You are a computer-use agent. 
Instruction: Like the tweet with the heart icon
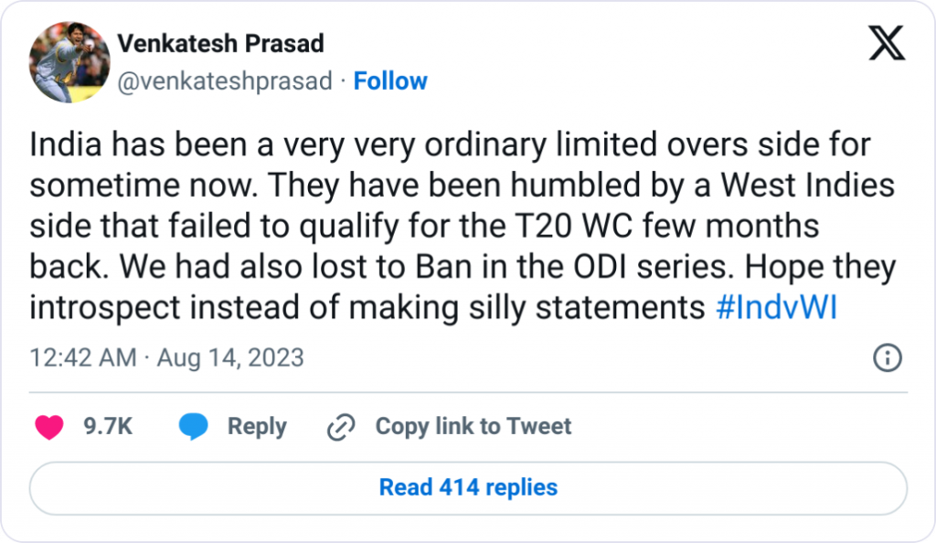48,426
